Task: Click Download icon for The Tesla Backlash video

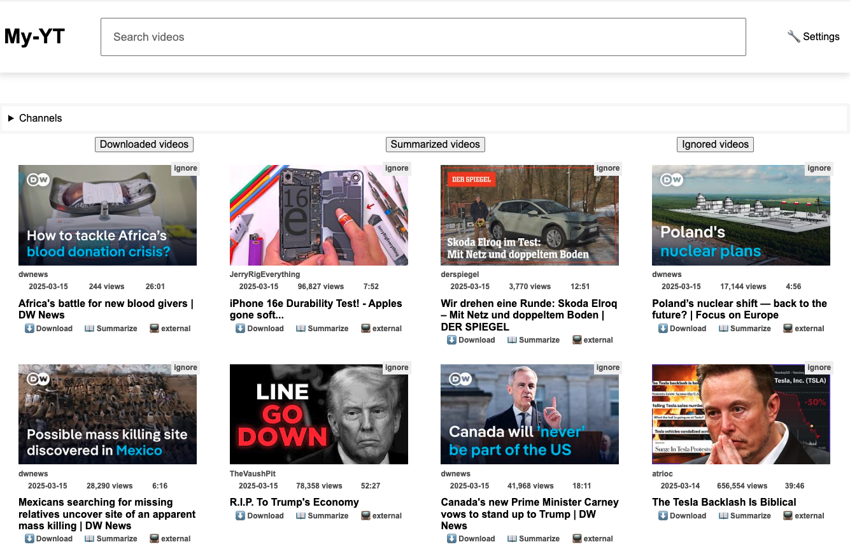Action: [663, 516]
